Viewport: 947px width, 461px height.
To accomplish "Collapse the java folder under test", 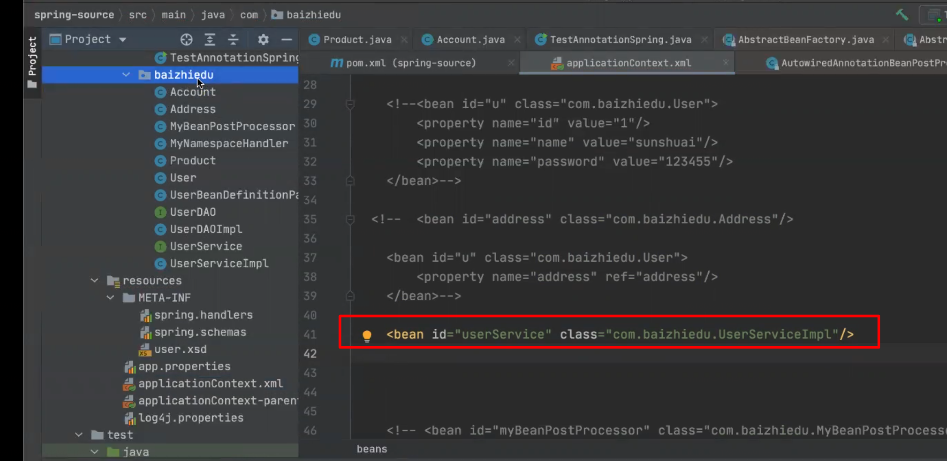I will tap(95, 452).
